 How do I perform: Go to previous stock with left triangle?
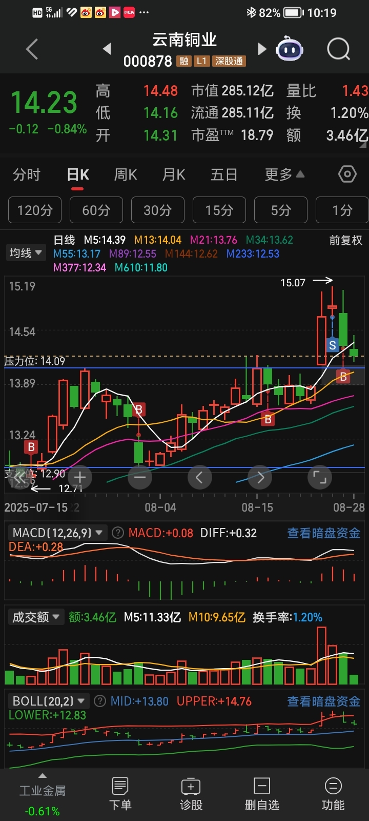pyautogui.click(x=107, y=49)
